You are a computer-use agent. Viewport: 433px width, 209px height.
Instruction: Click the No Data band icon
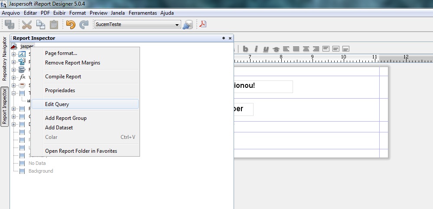coord(22,163)
